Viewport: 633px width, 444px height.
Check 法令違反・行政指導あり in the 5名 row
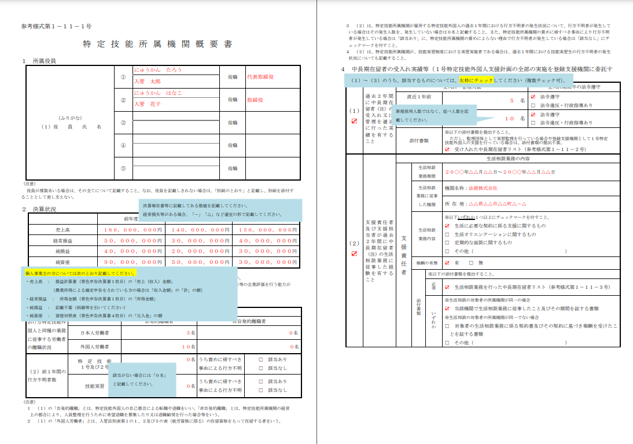(x=533, y=105)
